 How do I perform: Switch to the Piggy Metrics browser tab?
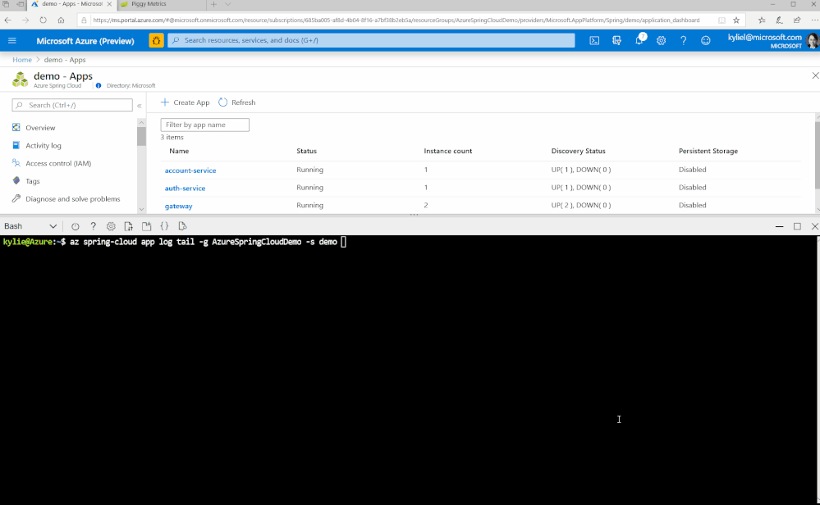click(163, 4)
